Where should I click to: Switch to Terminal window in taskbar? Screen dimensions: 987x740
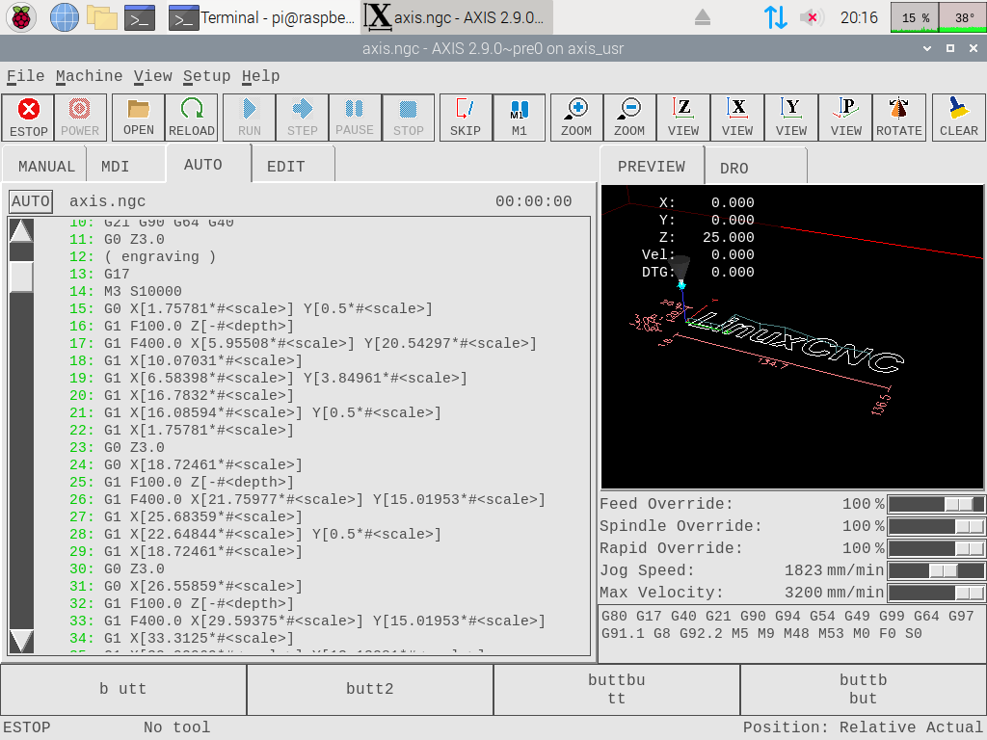tap(262, 17)
